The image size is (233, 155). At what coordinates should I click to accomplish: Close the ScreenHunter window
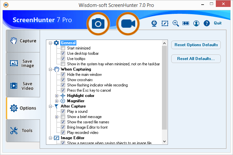223,4
